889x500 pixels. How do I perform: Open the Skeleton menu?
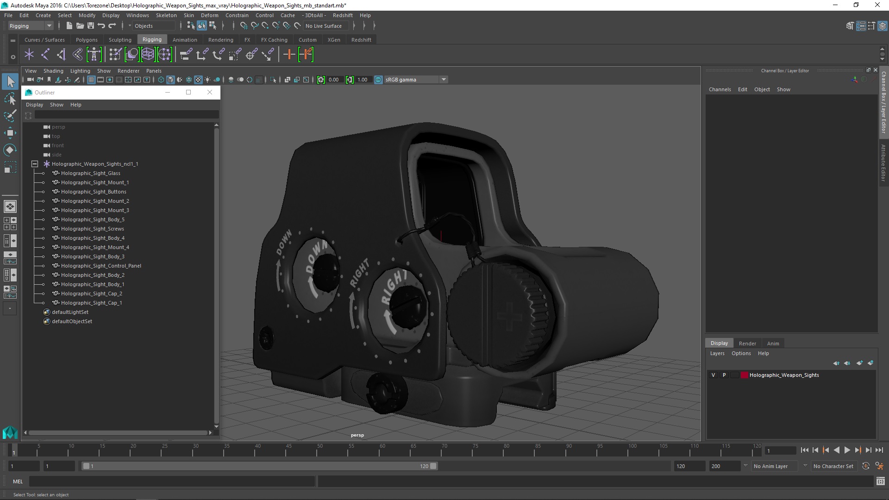[x=166, y=15]
